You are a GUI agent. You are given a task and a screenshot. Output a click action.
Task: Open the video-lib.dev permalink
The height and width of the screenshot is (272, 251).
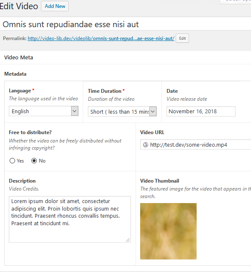(x=101, y=38)
